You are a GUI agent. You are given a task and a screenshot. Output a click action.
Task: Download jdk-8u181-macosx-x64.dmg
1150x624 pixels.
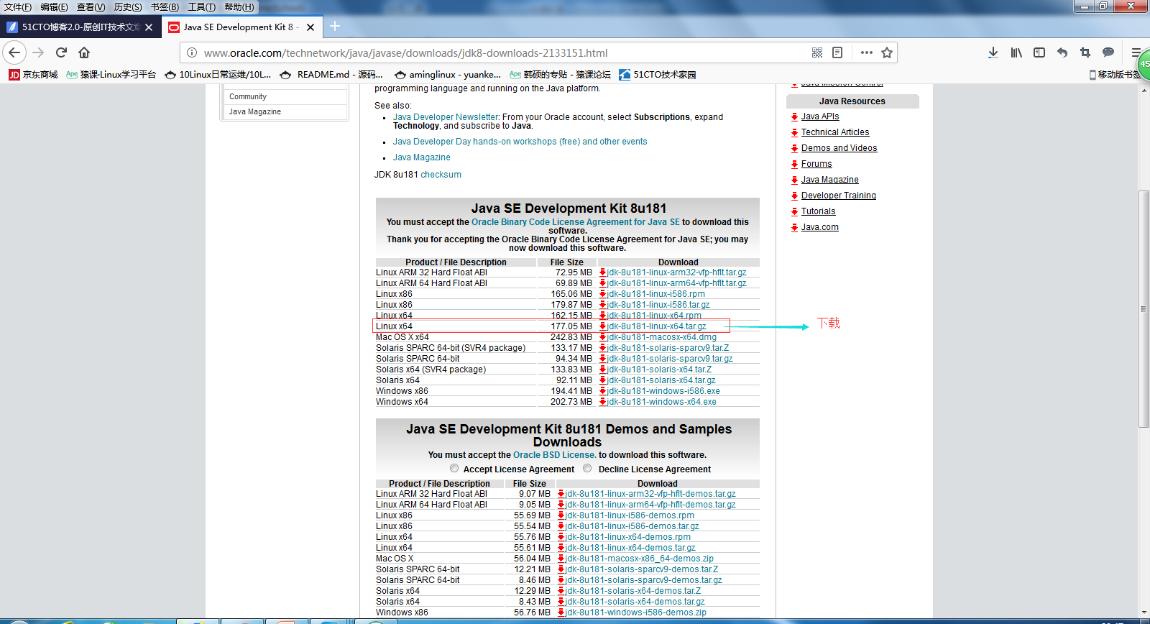click(661, 337)
